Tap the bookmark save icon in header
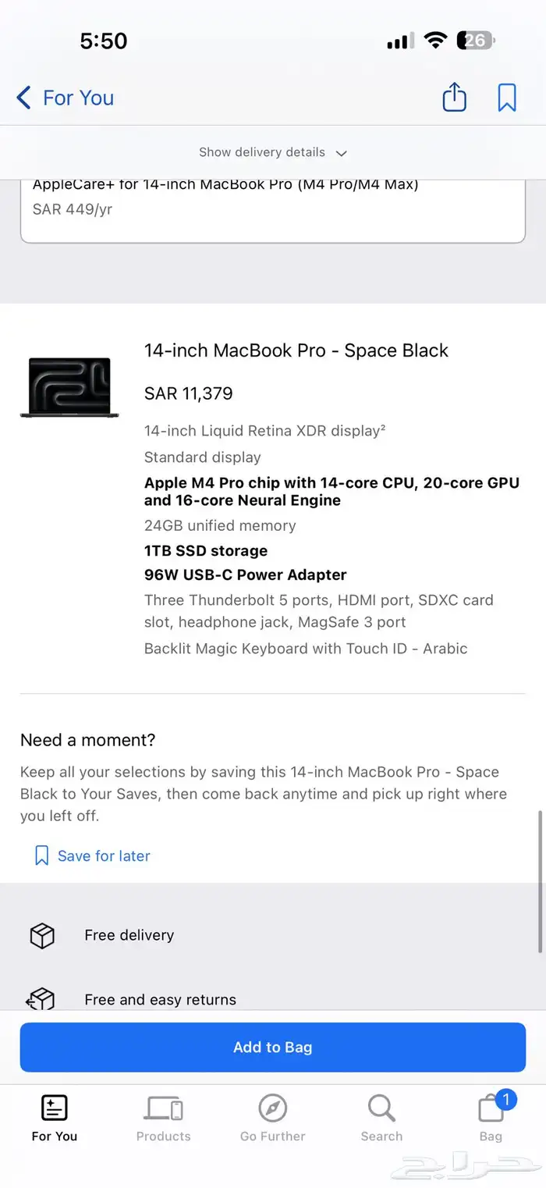 click(507, 98)
